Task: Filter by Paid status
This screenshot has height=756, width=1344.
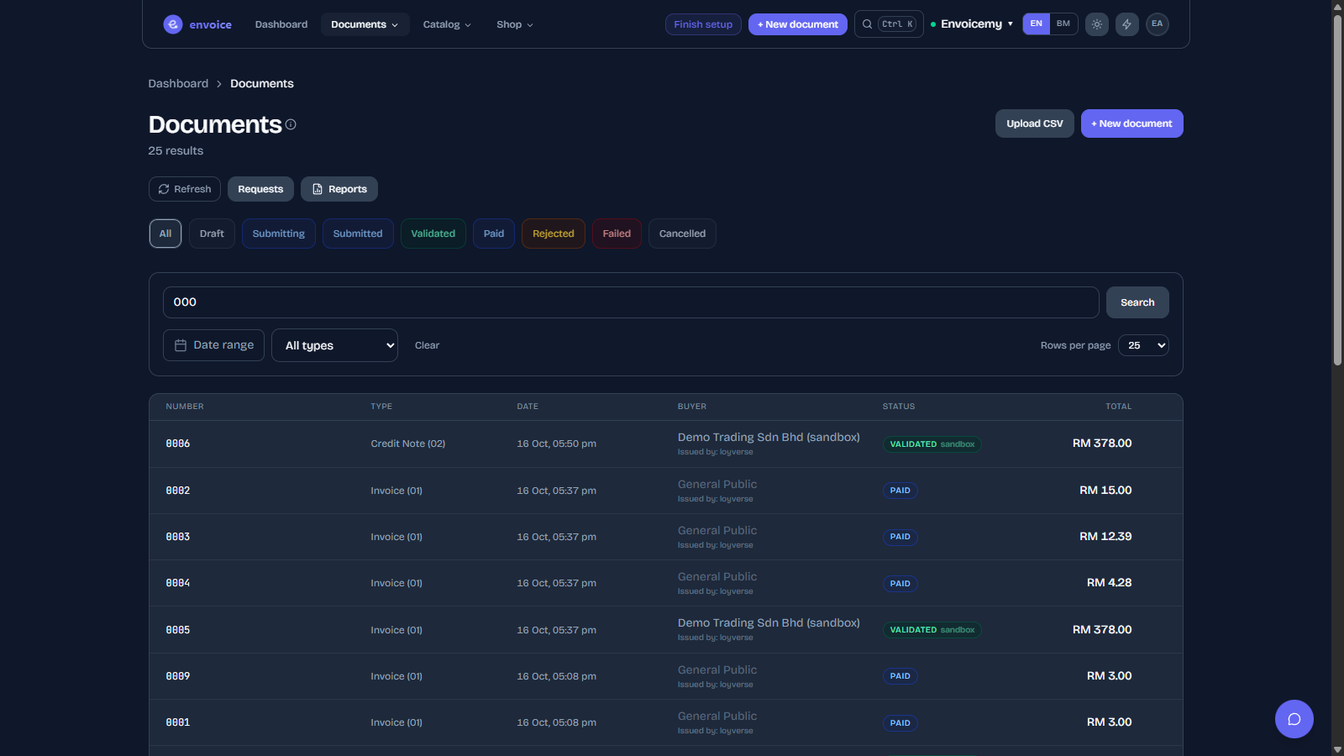Action: [x=494, y=234]
